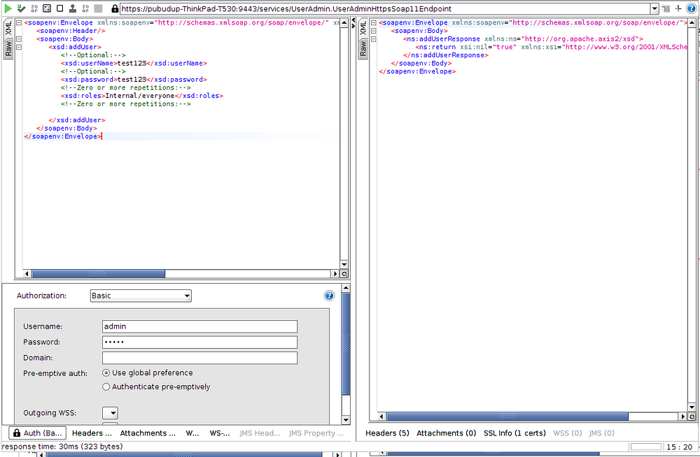Click the stamp-shaped toolbar icon
700x457 pixels.
[72, 8]
